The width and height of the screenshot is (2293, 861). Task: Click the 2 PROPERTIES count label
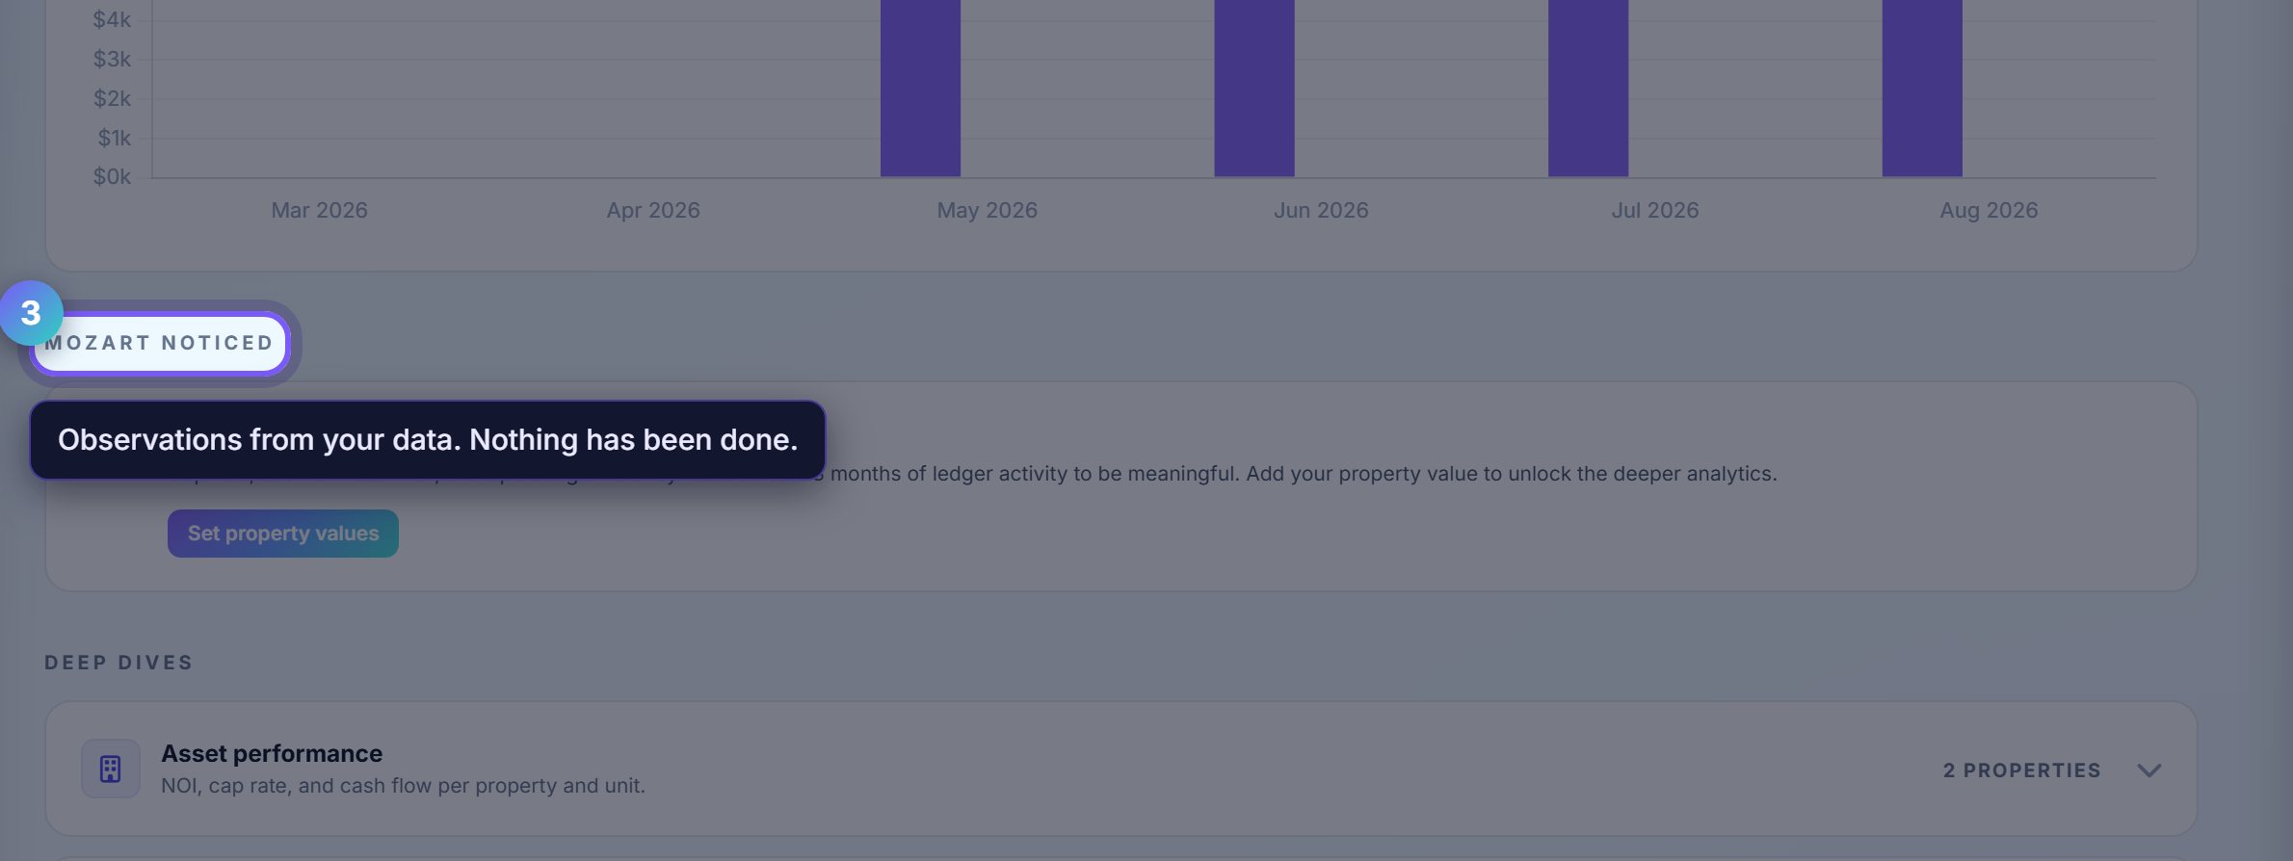2021,770
